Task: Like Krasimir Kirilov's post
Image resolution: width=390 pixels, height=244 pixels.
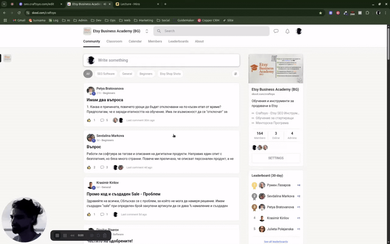Action: (x=89, y=214)
